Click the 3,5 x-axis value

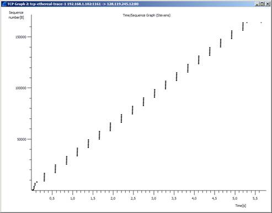[174, 199]
